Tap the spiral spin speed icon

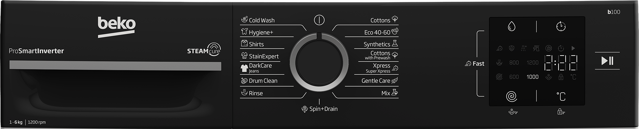[x=512, y=96]
